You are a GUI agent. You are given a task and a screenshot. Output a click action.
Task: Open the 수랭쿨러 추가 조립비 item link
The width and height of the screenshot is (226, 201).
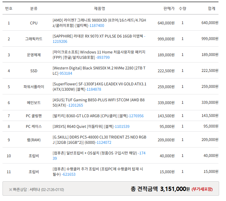point(98,172)
